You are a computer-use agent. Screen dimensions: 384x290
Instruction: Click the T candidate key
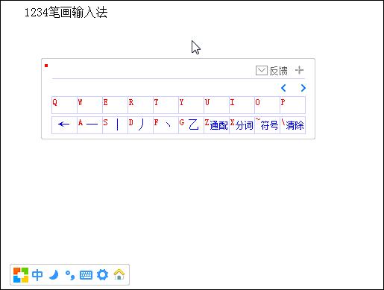click(166, 105)
